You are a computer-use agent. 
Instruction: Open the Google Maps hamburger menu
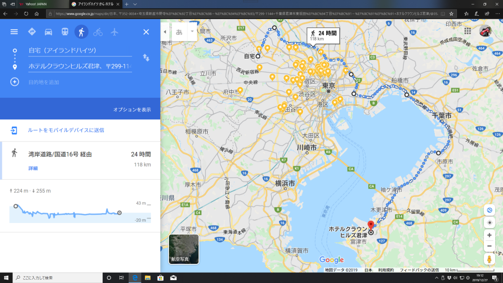tap(14, 32)
